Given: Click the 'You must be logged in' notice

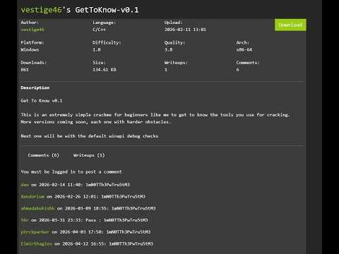Looking at the screenshot, I should (71, 171).
